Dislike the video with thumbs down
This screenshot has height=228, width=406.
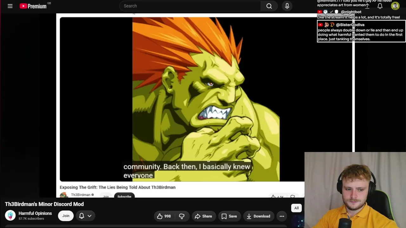point(182,216)
